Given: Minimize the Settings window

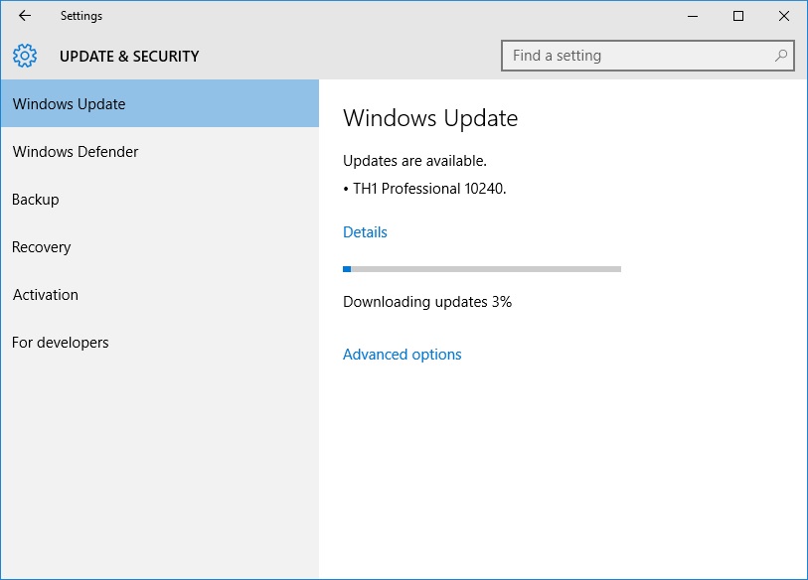Looking at the screenshot, I should 693,16.
